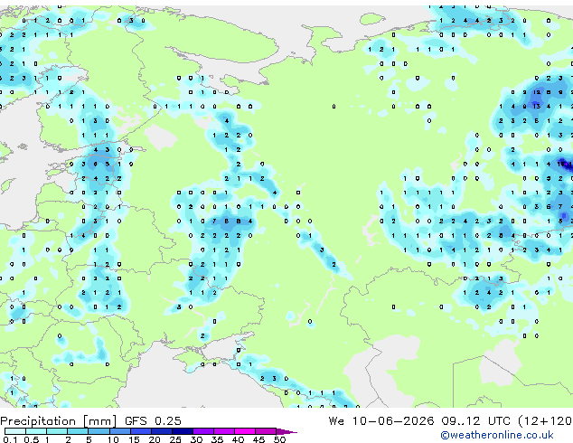Click the "09..12 UTC" time label
573x443 pixels.
tap(475, 420)
